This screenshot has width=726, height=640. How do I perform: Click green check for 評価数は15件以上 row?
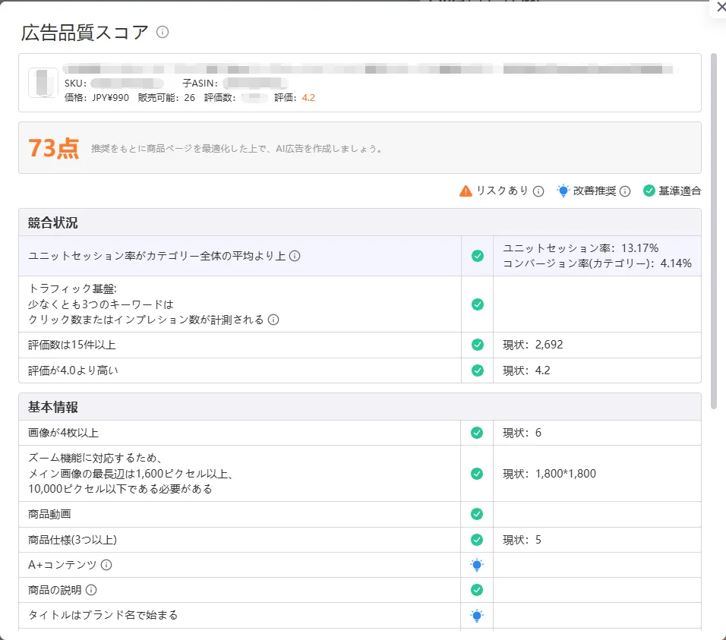(478, 345)
